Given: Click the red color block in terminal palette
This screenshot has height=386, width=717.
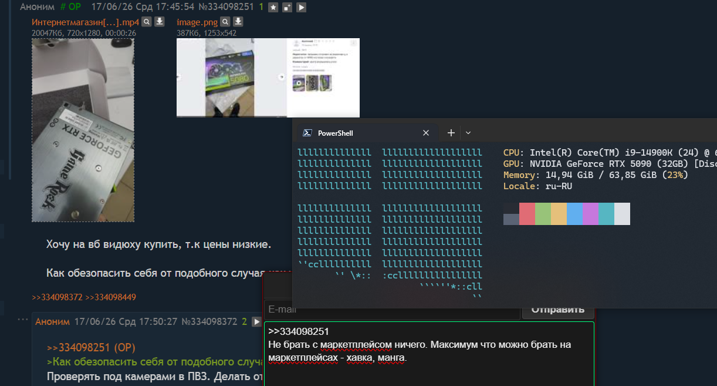Looking at the screenshot, I should [527, 214].
